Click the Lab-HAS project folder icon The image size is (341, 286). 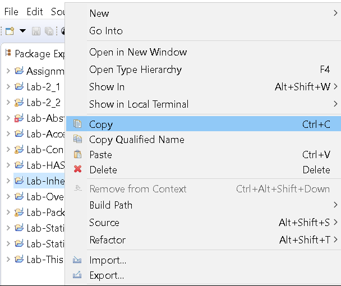click(19, 165)
